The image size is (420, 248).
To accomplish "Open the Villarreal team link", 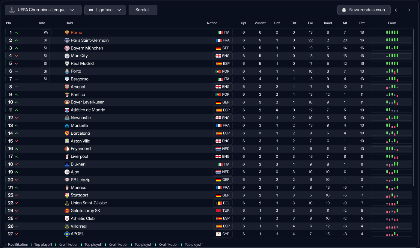I will click(79, 226).
